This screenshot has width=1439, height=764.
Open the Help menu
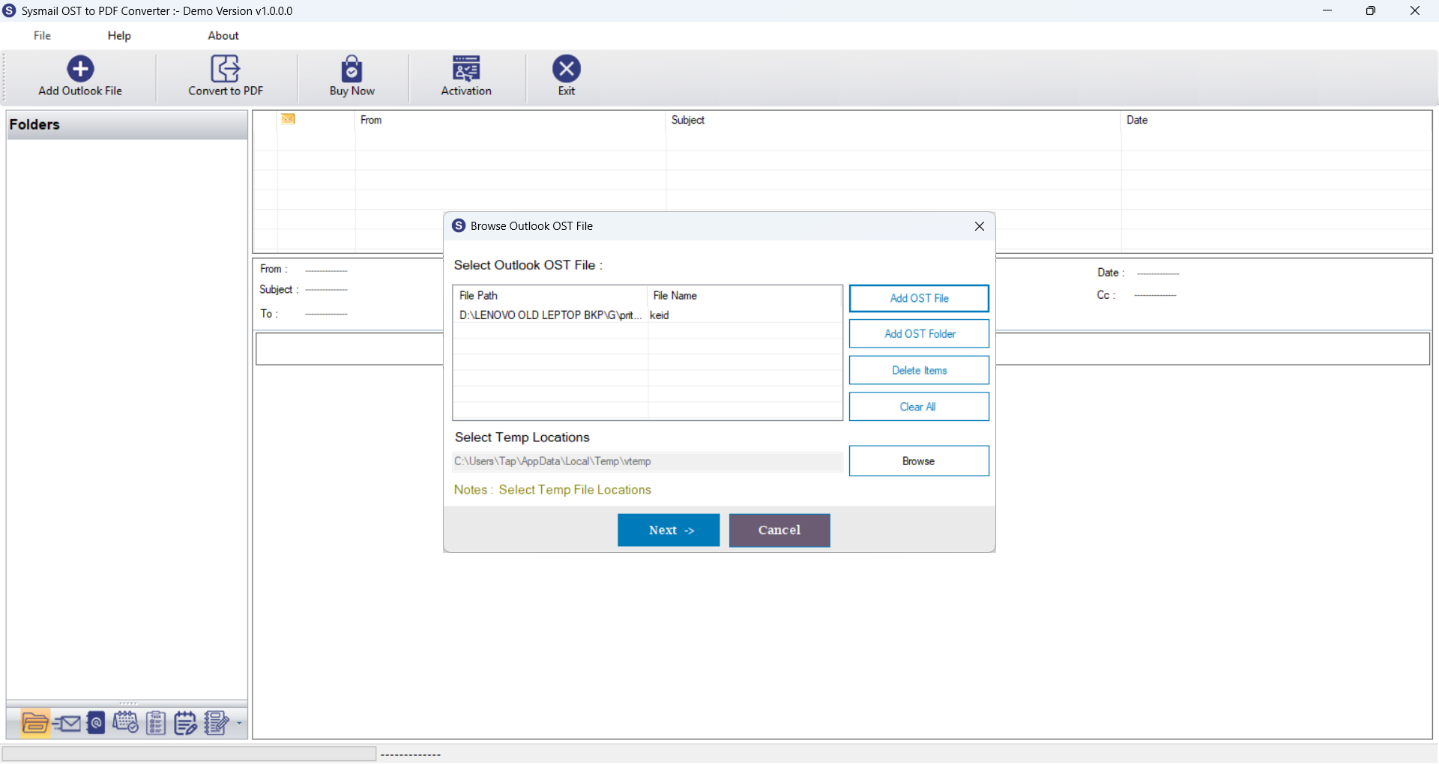coord(119,35)
